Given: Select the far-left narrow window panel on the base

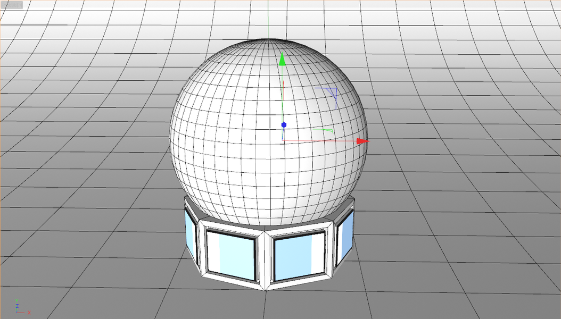Looking at the screenshot, I should click(x=191, y=236).
